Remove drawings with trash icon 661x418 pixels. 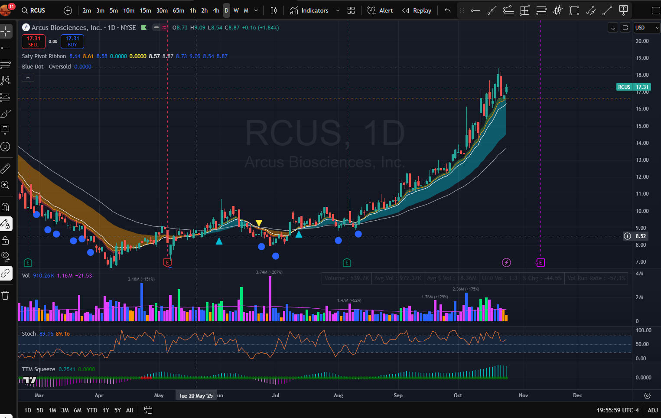tap(6, 295)
